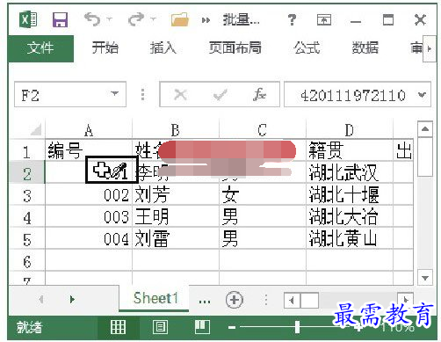The width and height of the screenshot is (441, 342).
Task: Go to previous sheet tab arrow
Action: click(41, 300)
